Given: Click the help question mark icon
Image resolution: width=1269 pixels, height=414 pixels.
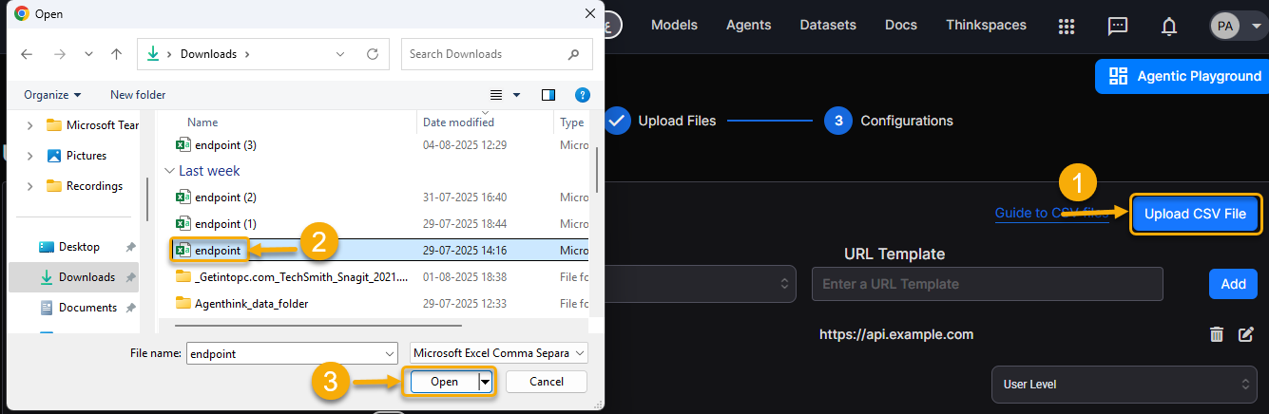Looking at the screenshot, I should pyautogui.click(x=583, y=95).
